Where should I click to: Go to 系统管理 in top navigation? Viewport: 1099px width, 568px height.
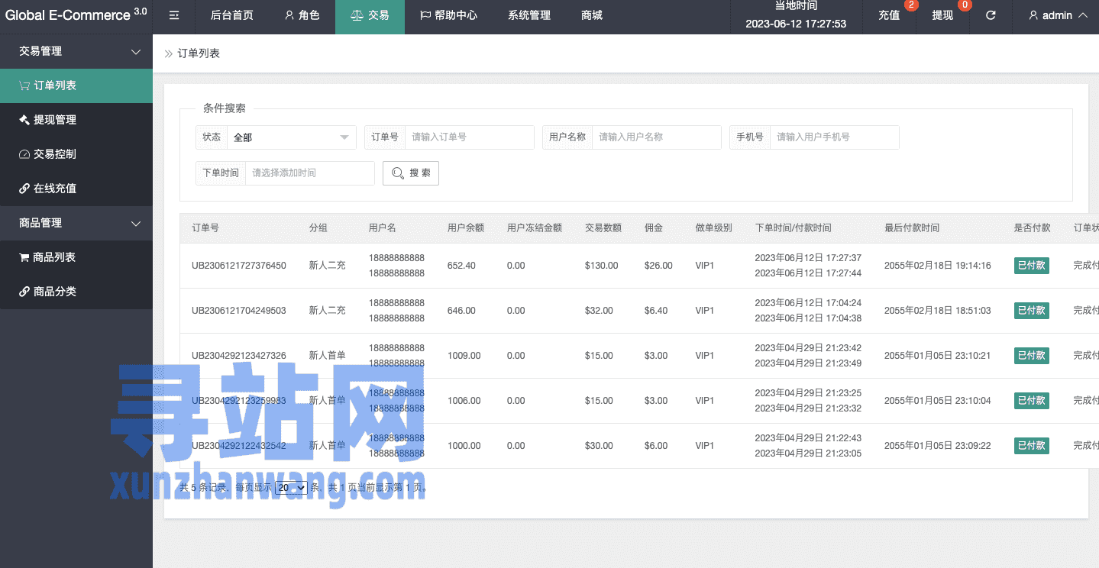[528, 15]
